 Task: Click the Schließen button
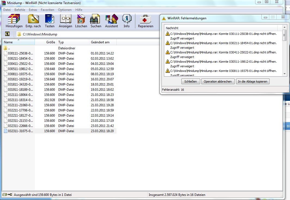click(191, 81)
